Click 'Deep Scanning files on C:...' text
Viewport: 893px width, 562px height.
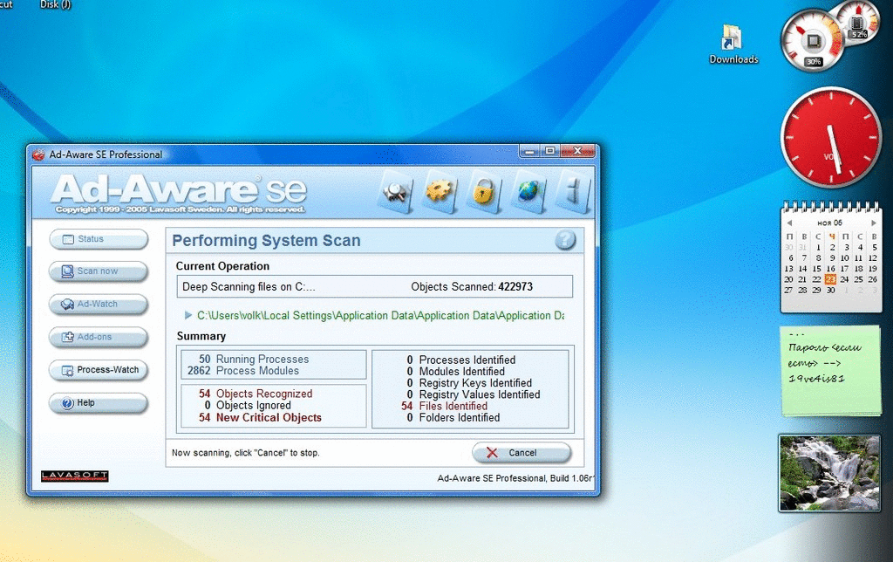(x=249, y=287)
